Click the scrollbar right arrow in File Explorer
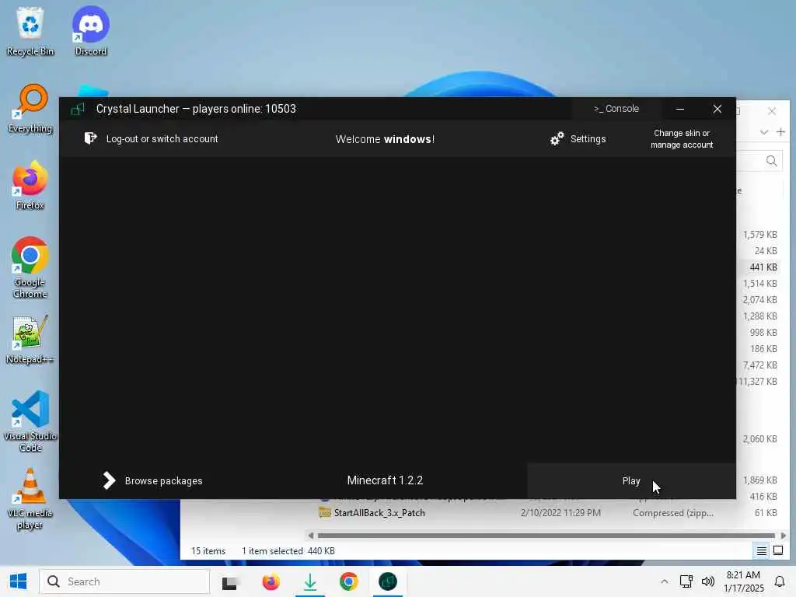The image size is (796, 597). pyautogui.click(x=784, y=536)
